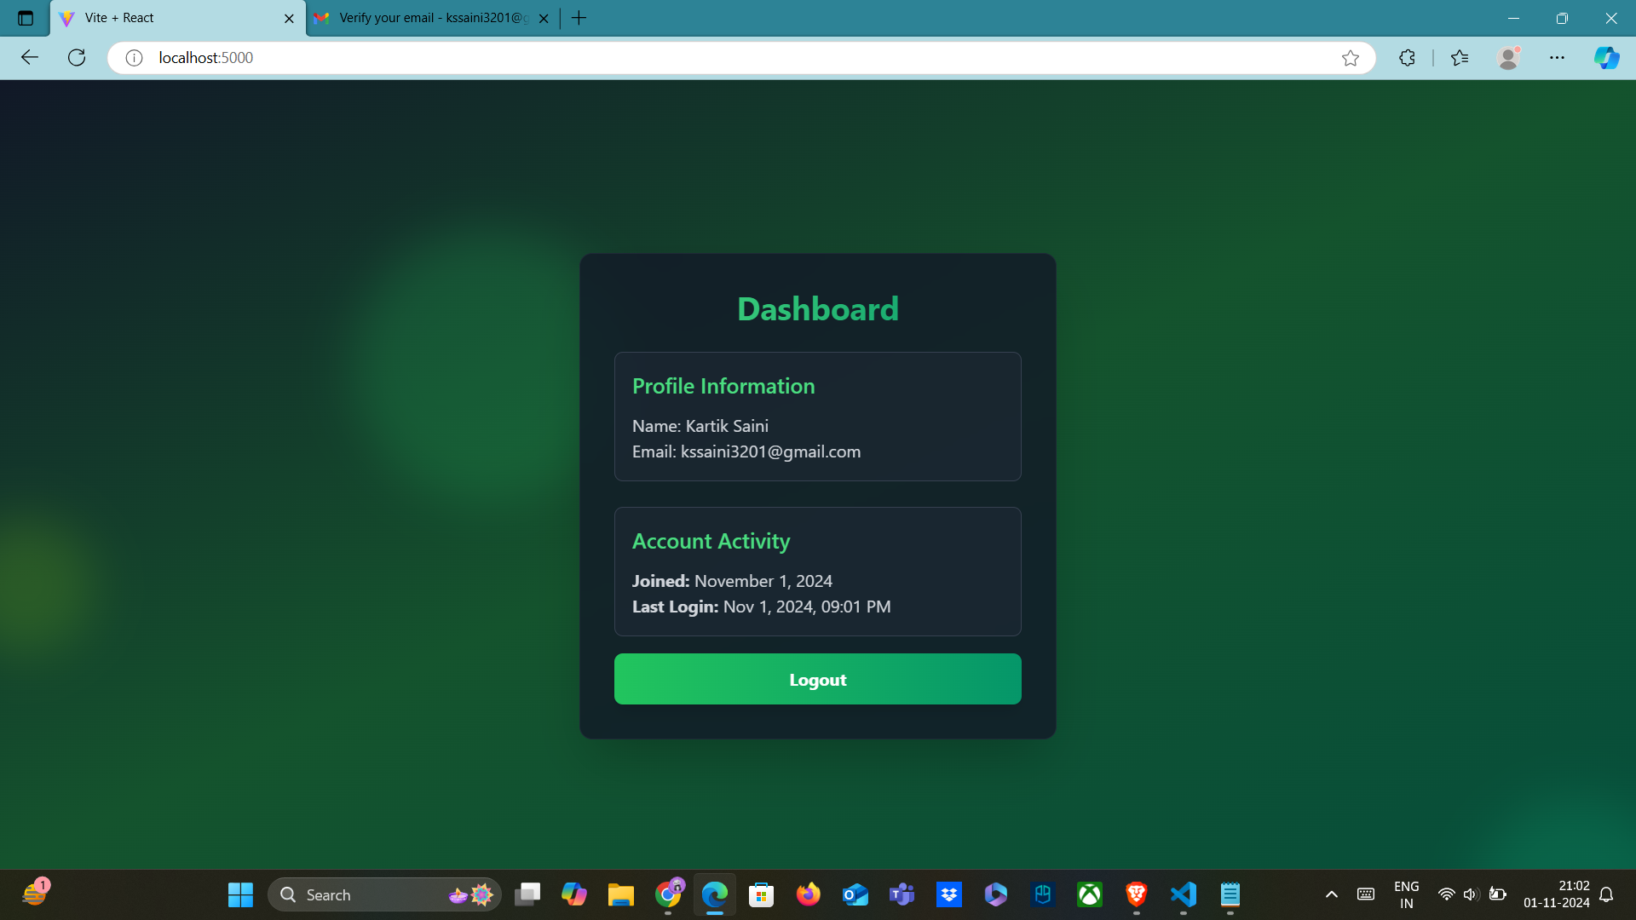Image resolution: width=1636 pixels, height=920 pixels.
Task: Click the green Logout button
Action: [817, 679]
